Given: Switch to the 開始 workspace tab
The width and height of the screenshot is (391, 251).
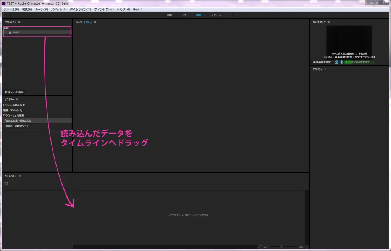Looking at the screenshot, I should (x=170, y=15).
